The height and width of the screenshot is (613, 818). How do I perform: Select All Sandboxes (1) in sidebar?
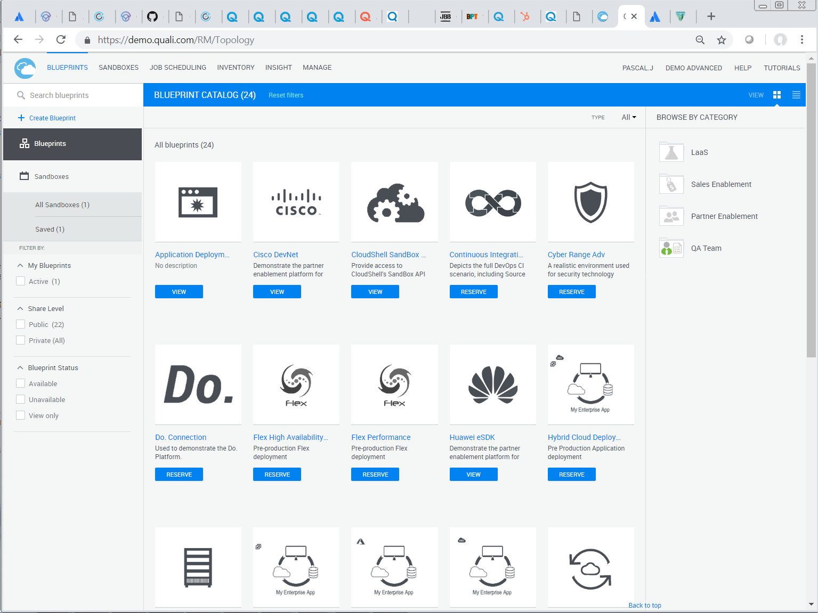[62, 205]
